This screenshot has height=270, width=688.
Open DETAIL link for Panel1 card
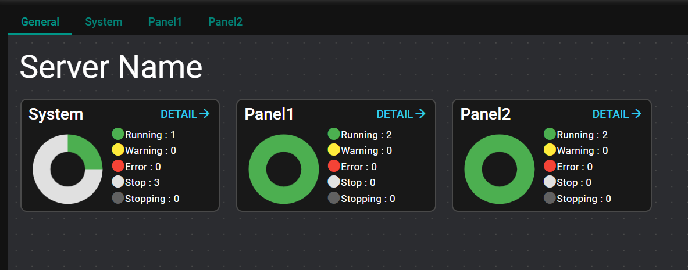401,114
